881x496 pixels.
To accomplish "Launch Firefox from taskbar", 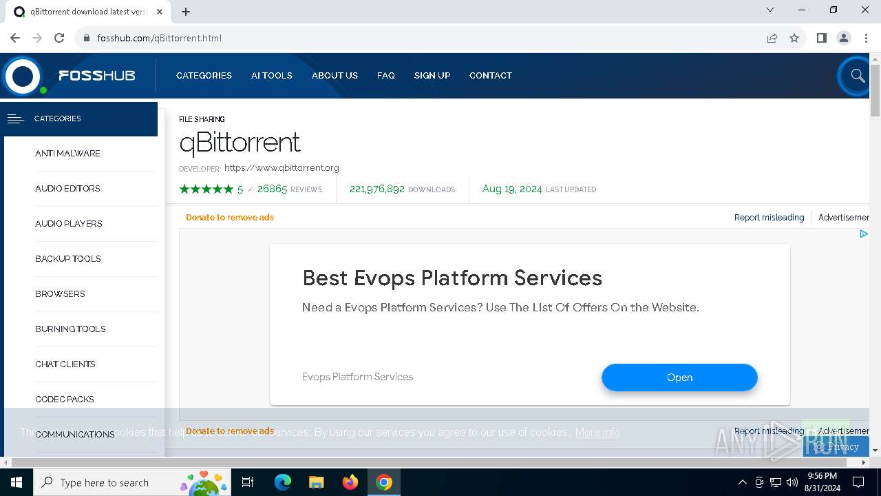I will [x=350, y=482].
